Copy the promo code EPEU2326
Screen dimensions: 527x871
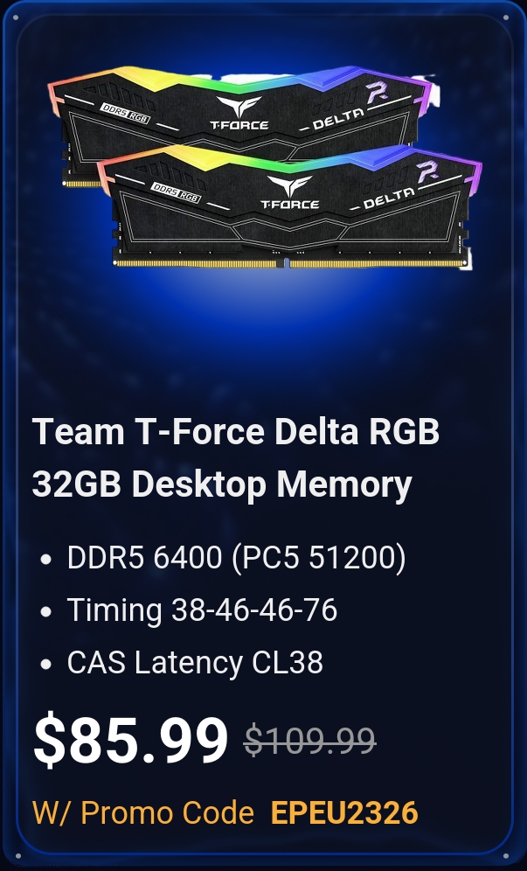[x=344, y=812]
